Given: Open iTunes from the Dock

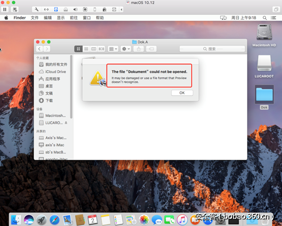Looking at the screenshot, I should point(182,220).
